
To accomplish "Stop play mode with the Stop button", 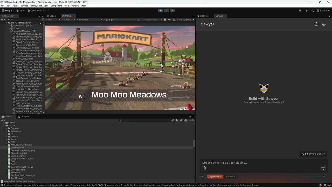I will point(161,11).
